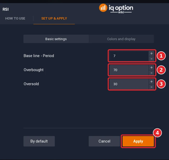Click the RSI title text
This screenshot has height=160, width=169.
[x=5, y=9]
